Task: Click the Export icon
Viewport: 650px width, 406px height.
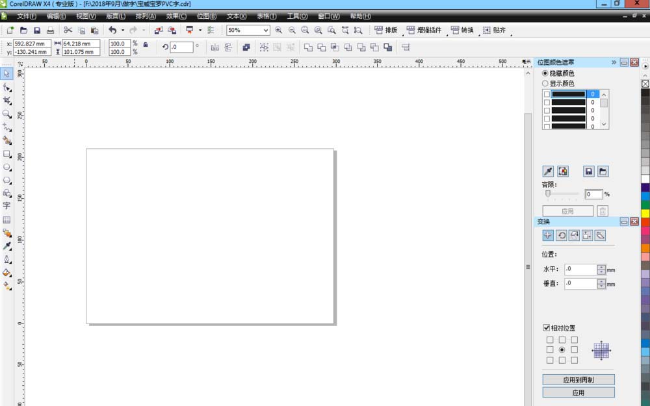Action: point(172,31)
